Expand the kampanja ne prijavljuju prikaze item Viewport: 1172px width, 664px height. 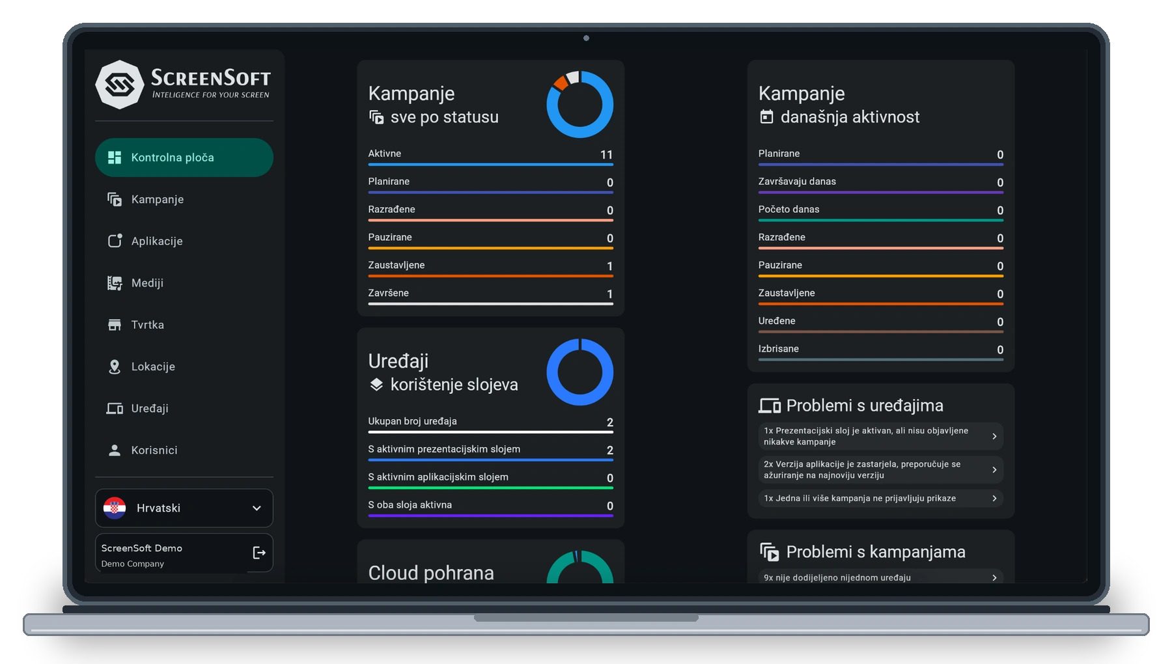click(880, 498)
